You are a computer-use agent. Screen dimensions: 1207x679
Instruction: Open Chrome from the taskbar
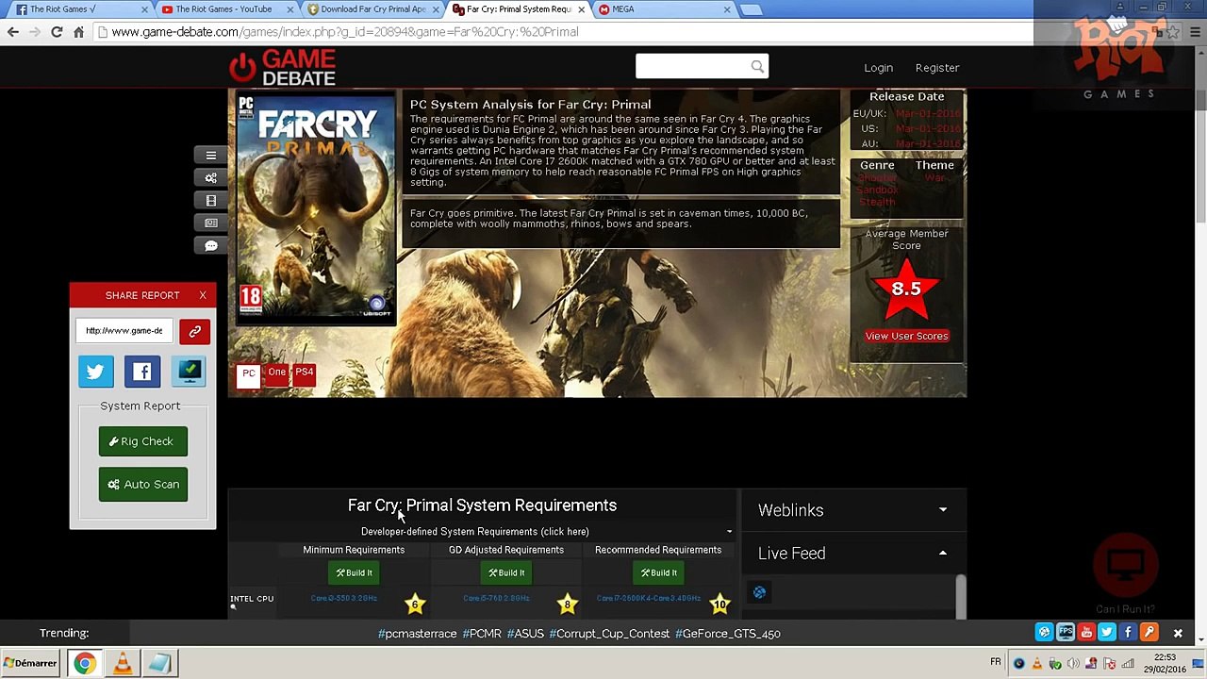(x=85, y=664)
